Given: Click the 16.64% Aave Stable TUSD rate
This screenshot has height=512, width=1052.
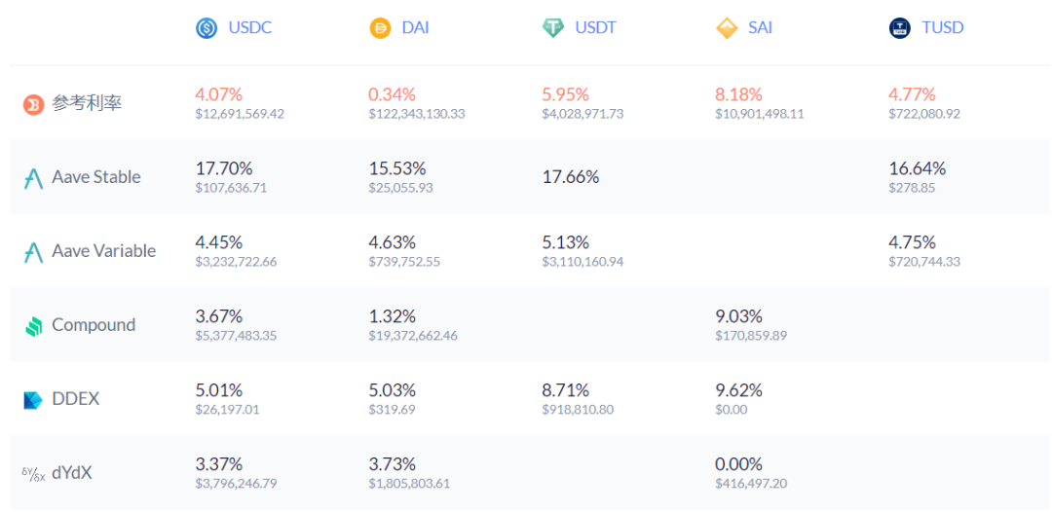Looking at the screenshot, I should 918,168.
